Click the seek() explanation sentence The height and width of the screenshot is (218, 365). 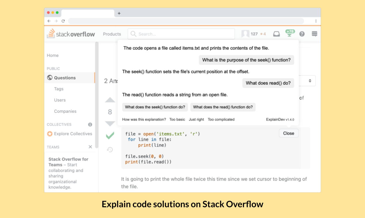click(186, 71)
